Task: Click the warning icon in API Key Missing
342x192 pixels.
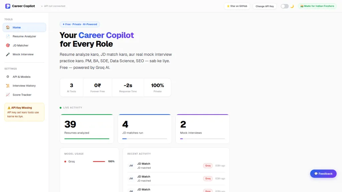Action: click(x=9, y=108)
